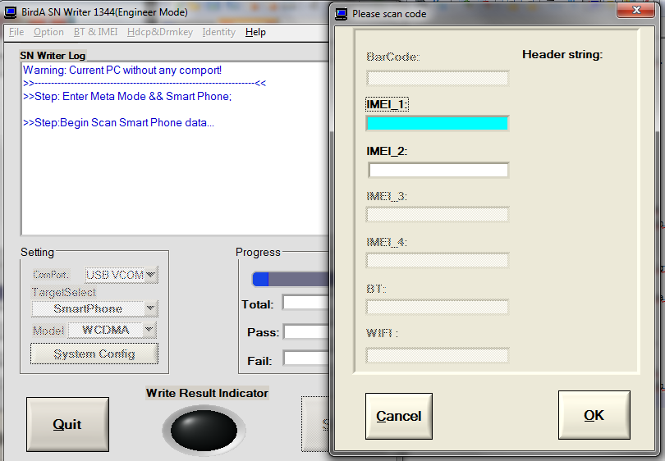665x461 pixels.
Task: Cancel the scan code dialog
Action: 398,416
